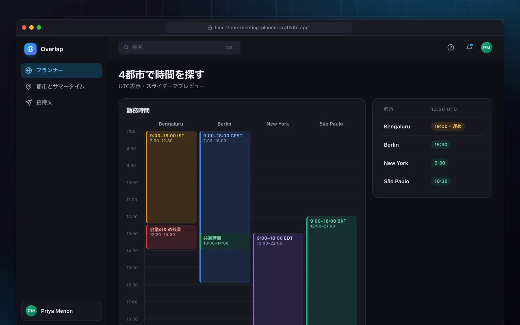The image size is (520, 325).
Task: Click the ⌘K shortcut badge
Action: (x=229, y=48)
